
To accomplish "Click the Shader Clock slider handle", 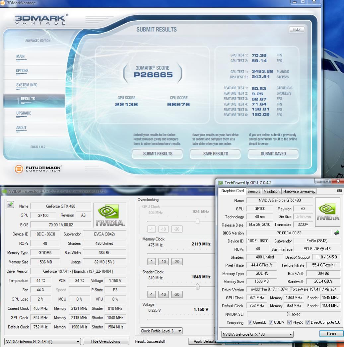I will tap(197, 286).
